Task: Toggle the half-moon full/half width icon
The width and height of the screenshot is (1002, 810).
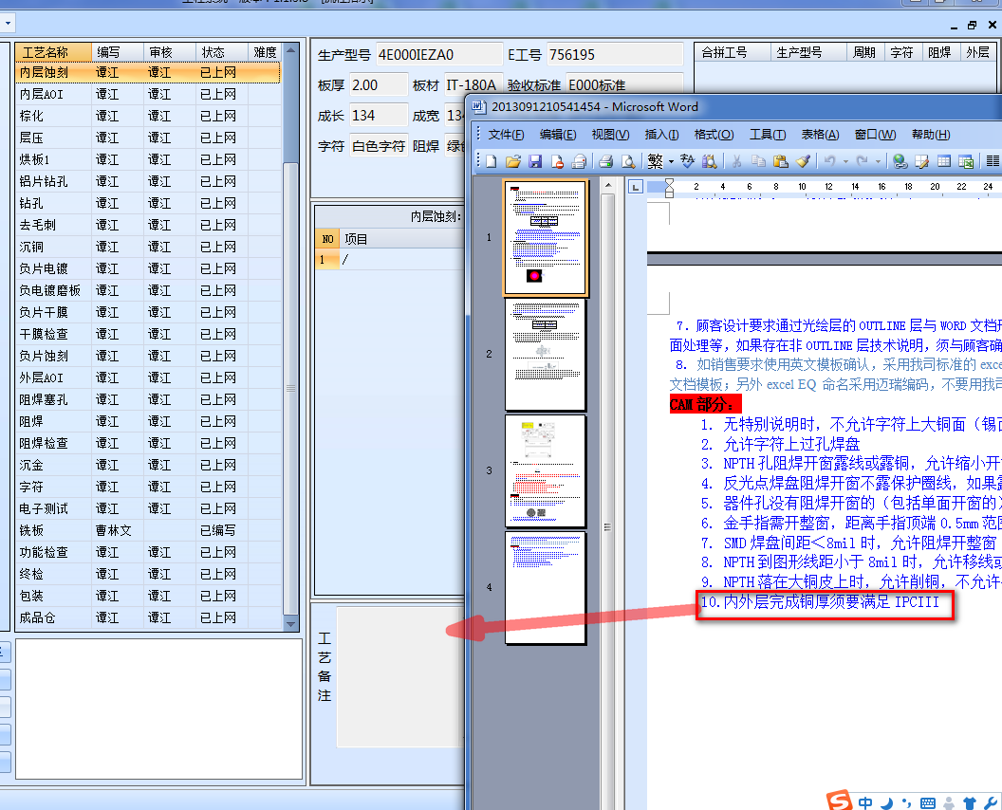Action: tap(887, 803)
